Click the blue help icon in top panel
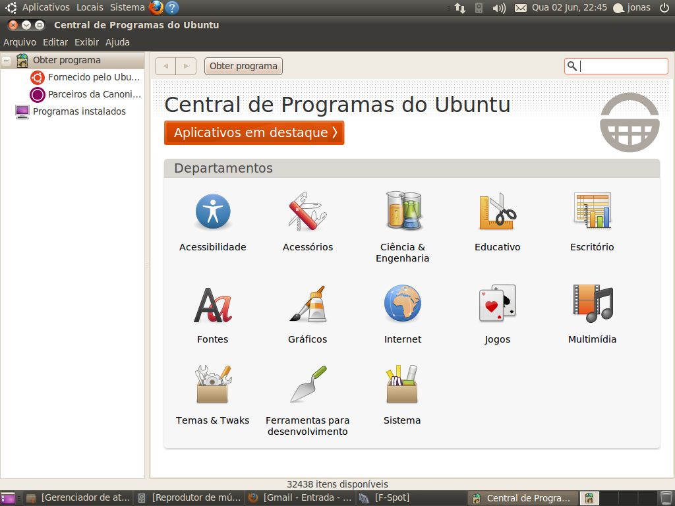This screenshot has width=675, height=506. [x=172, y=8]
